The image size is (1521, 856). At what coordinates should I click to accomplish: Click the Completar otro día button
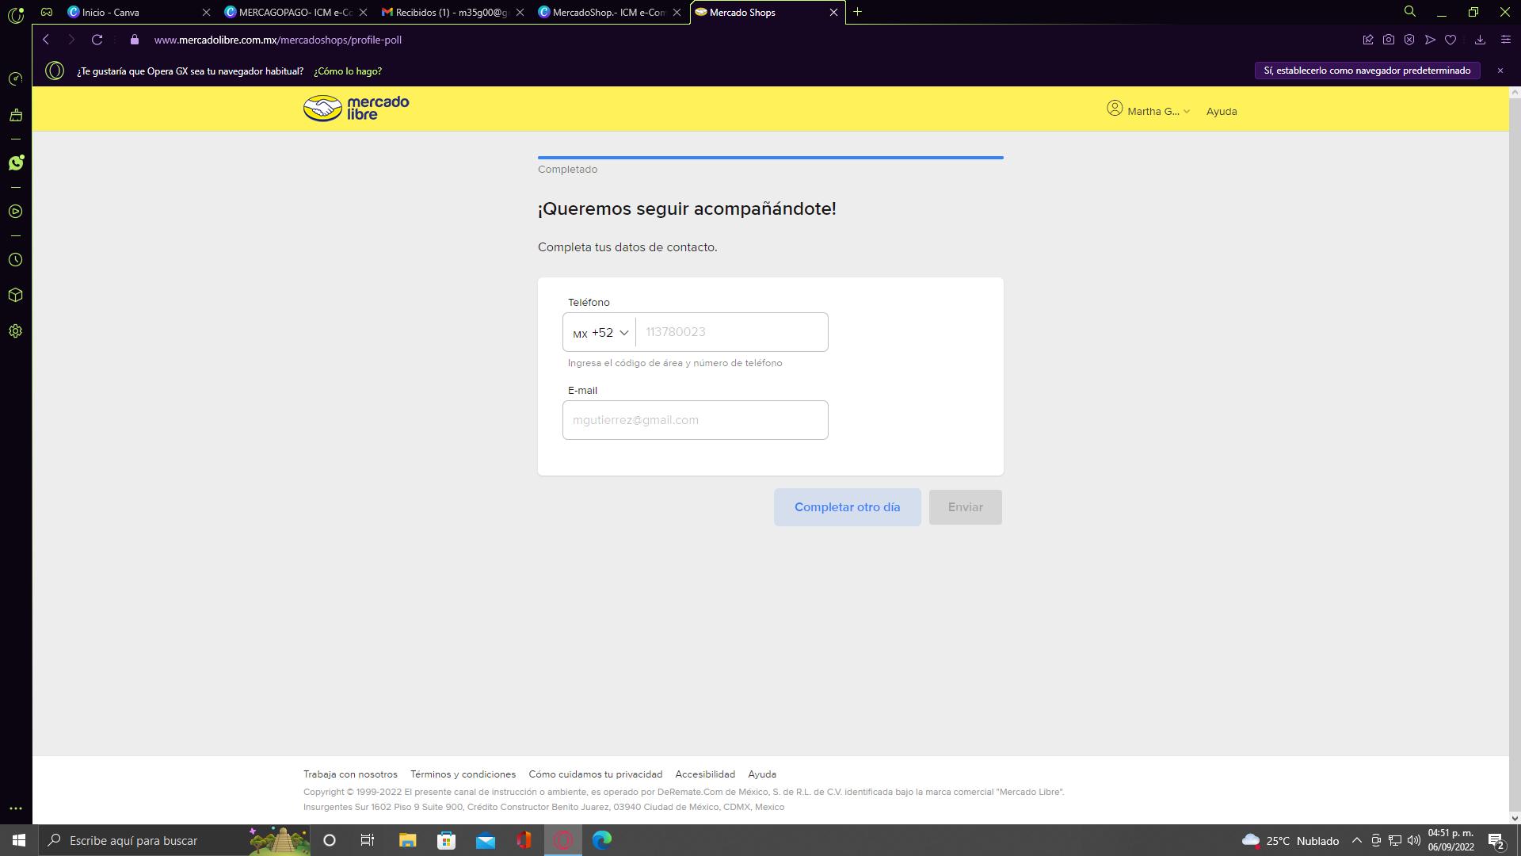coord(847,507)
